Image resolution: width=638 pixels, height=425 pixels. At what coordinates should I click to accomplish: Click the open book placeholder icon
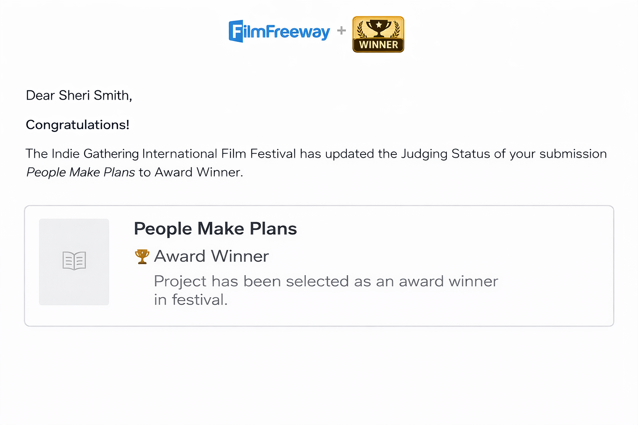tap(74, 261)
